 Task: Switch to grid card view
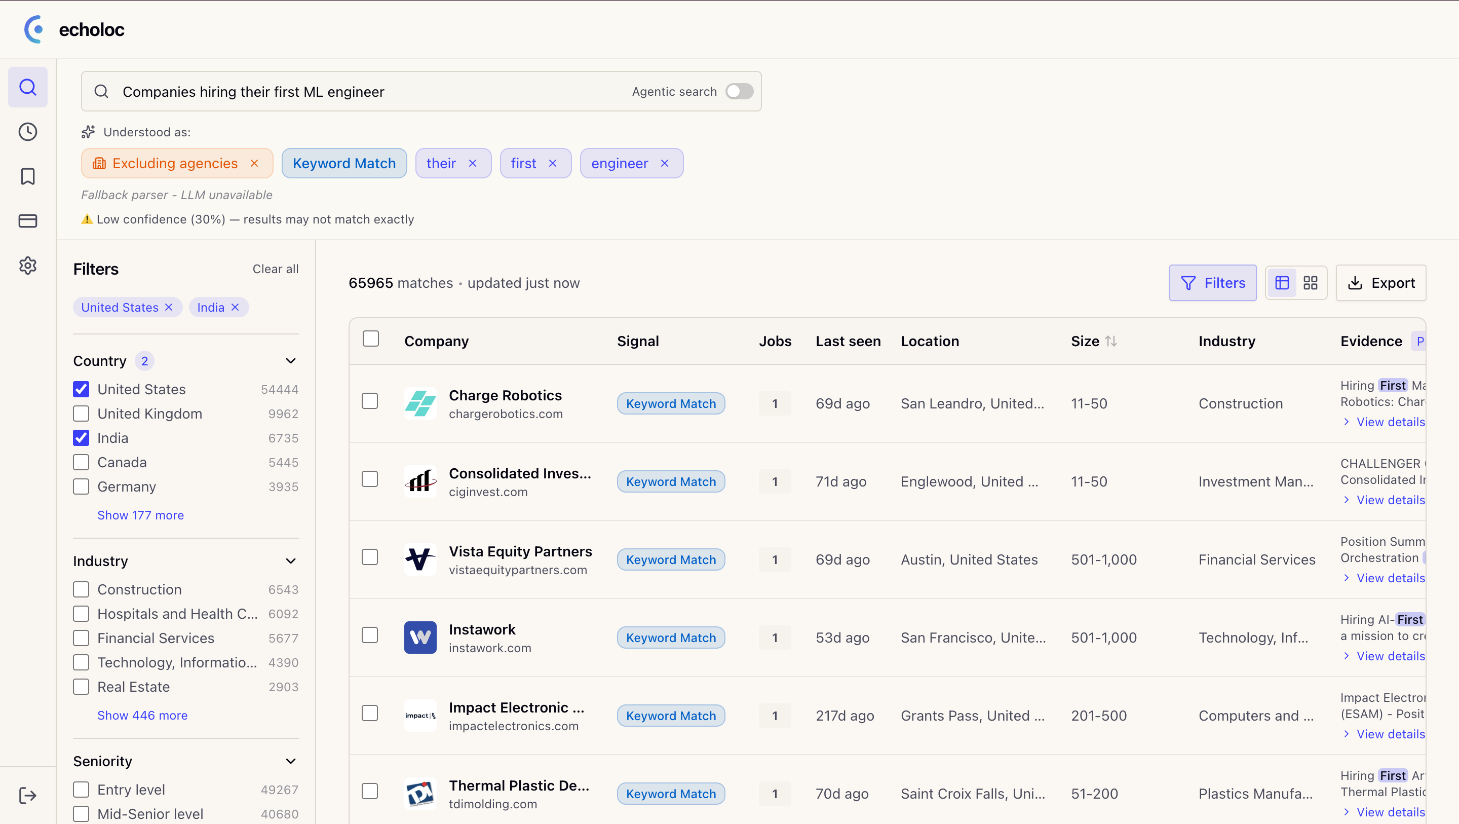point(1310,283)
